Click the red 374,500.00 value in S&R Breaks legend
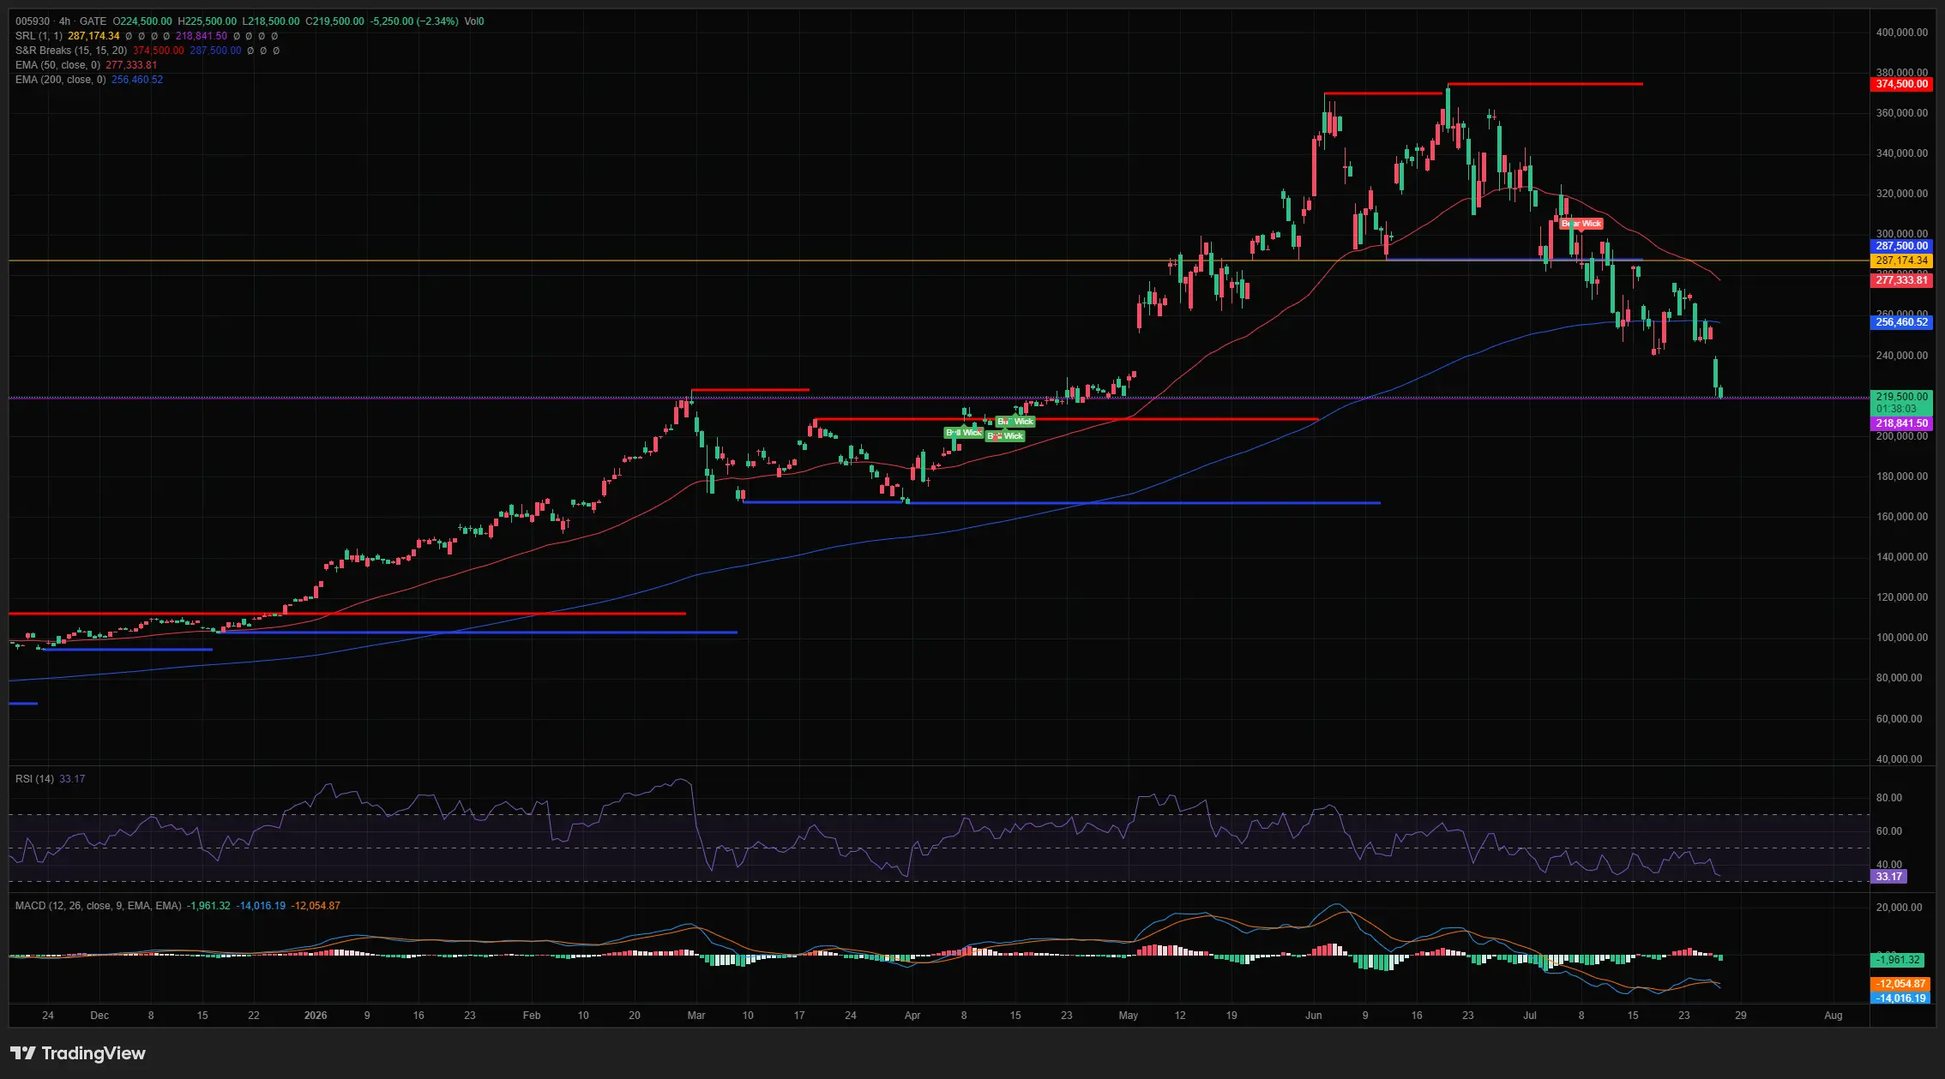1945x1079 pixels. pos(159,51)
